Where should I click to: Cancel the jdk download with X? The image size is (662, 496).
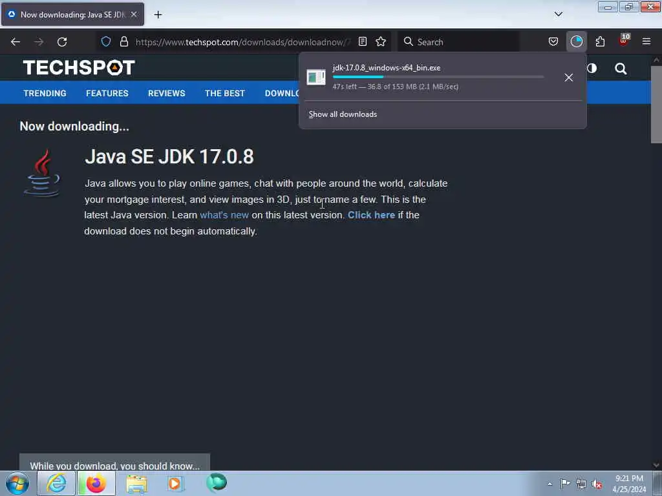click(569, 77)
